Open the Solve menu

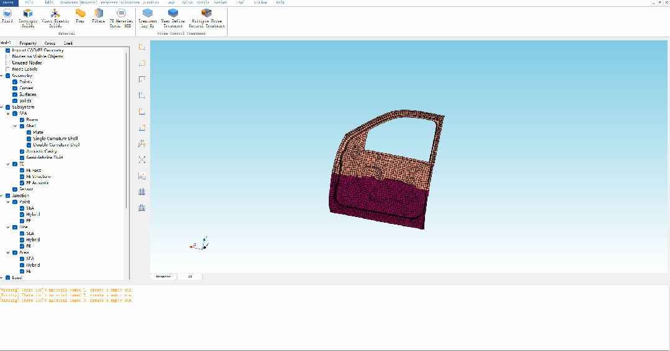(x=187, y=2)
